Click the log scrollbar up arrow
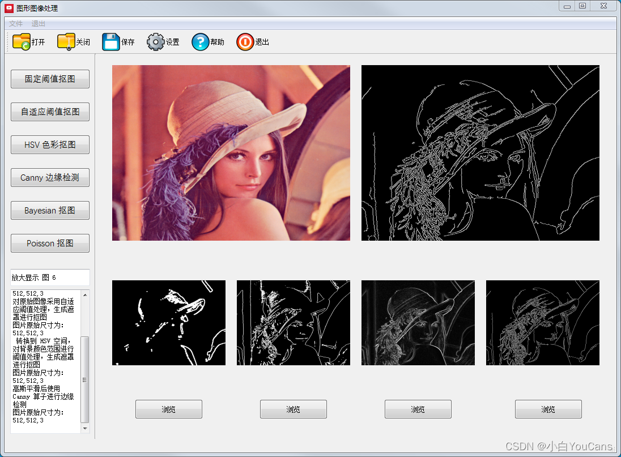The image size is (621, 457). tap(85, 295)
